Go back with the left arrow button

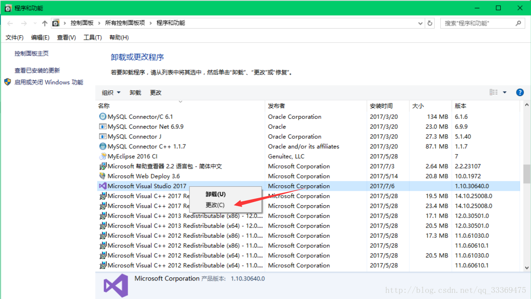click(x=10, y=23)
